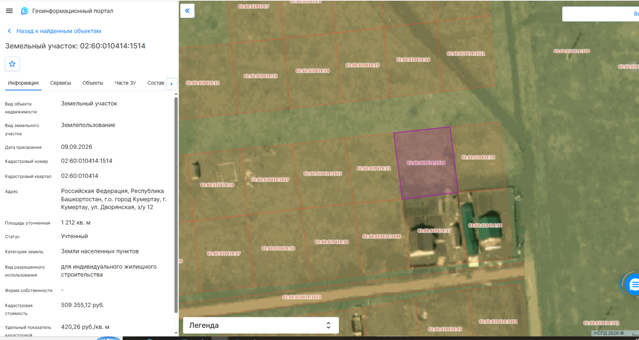This screenshot has width=639, height=340.
Task: Click parcel label 02:60:010414:700 on the map
Action: coord(571,51)
